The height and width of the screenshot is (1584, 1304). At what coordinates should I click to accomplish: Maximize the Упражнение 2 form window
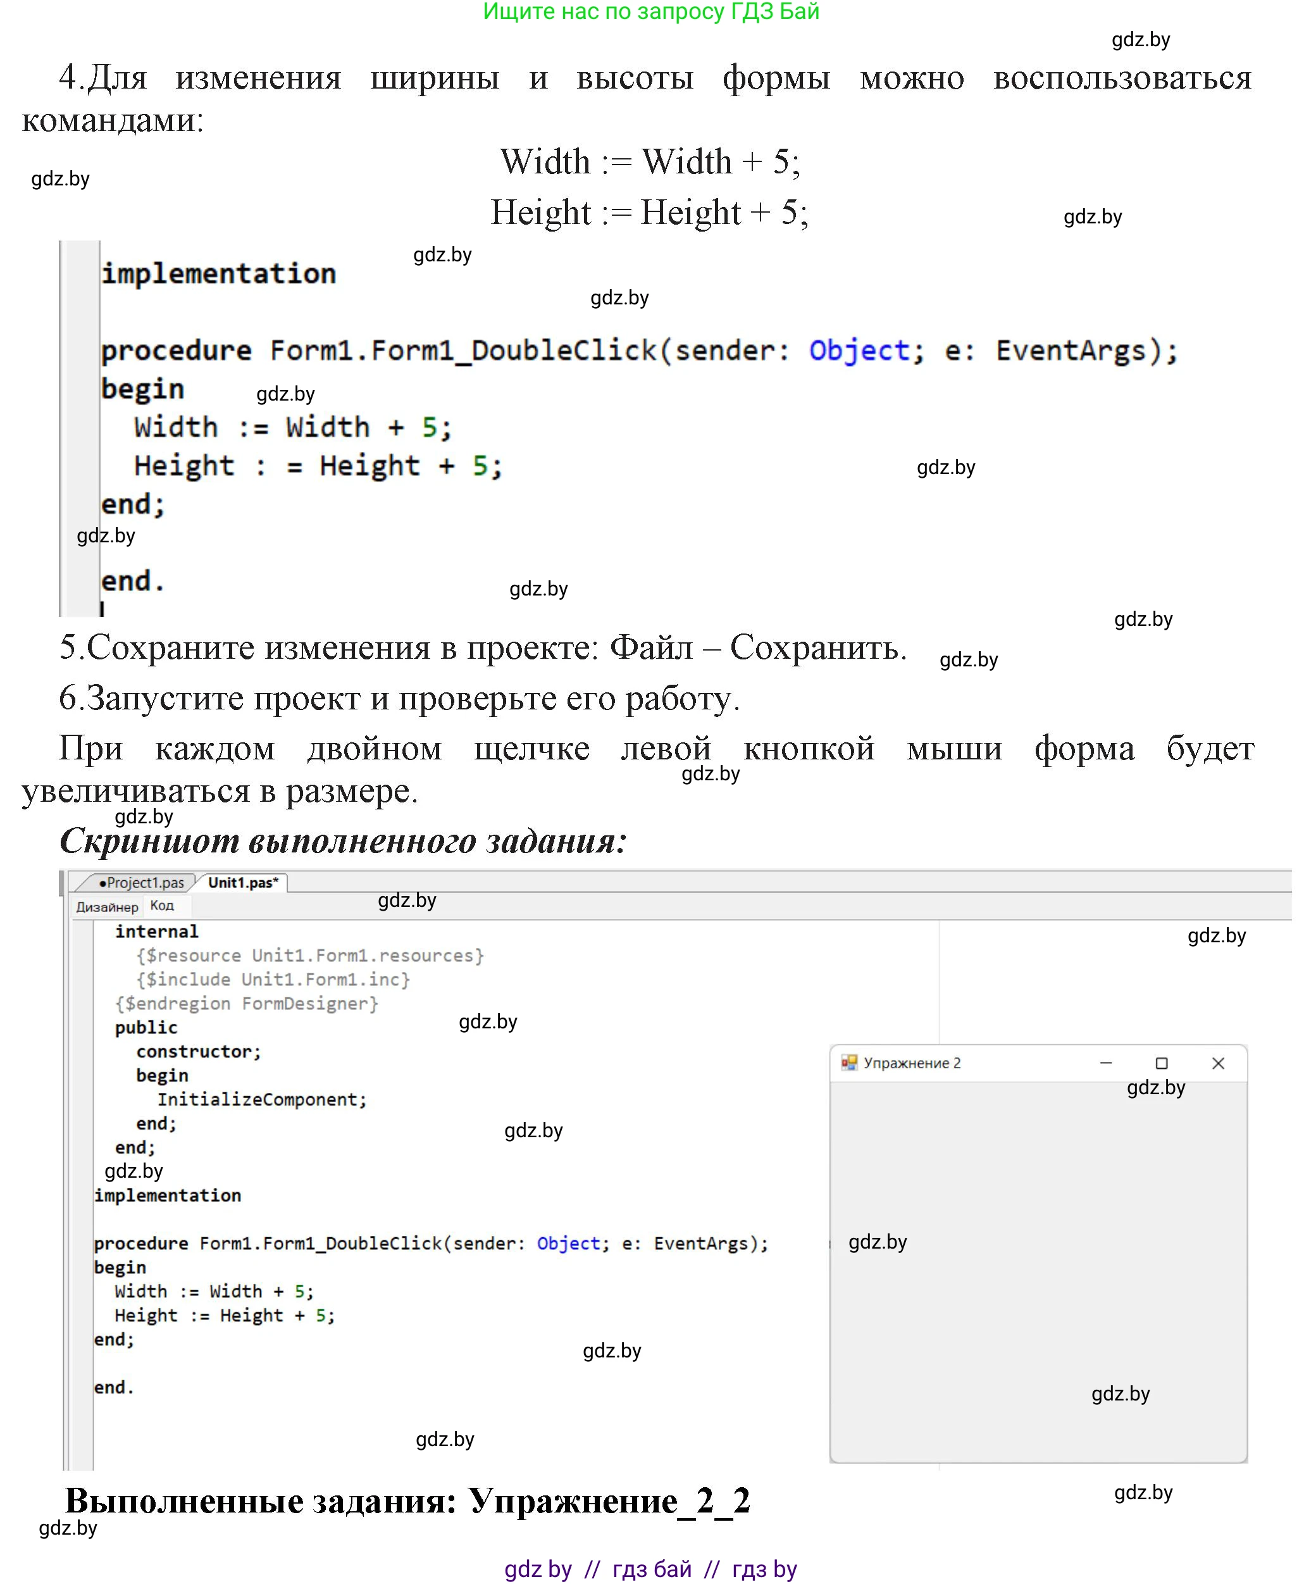pyautogui.click(x=1161, y=1063)
